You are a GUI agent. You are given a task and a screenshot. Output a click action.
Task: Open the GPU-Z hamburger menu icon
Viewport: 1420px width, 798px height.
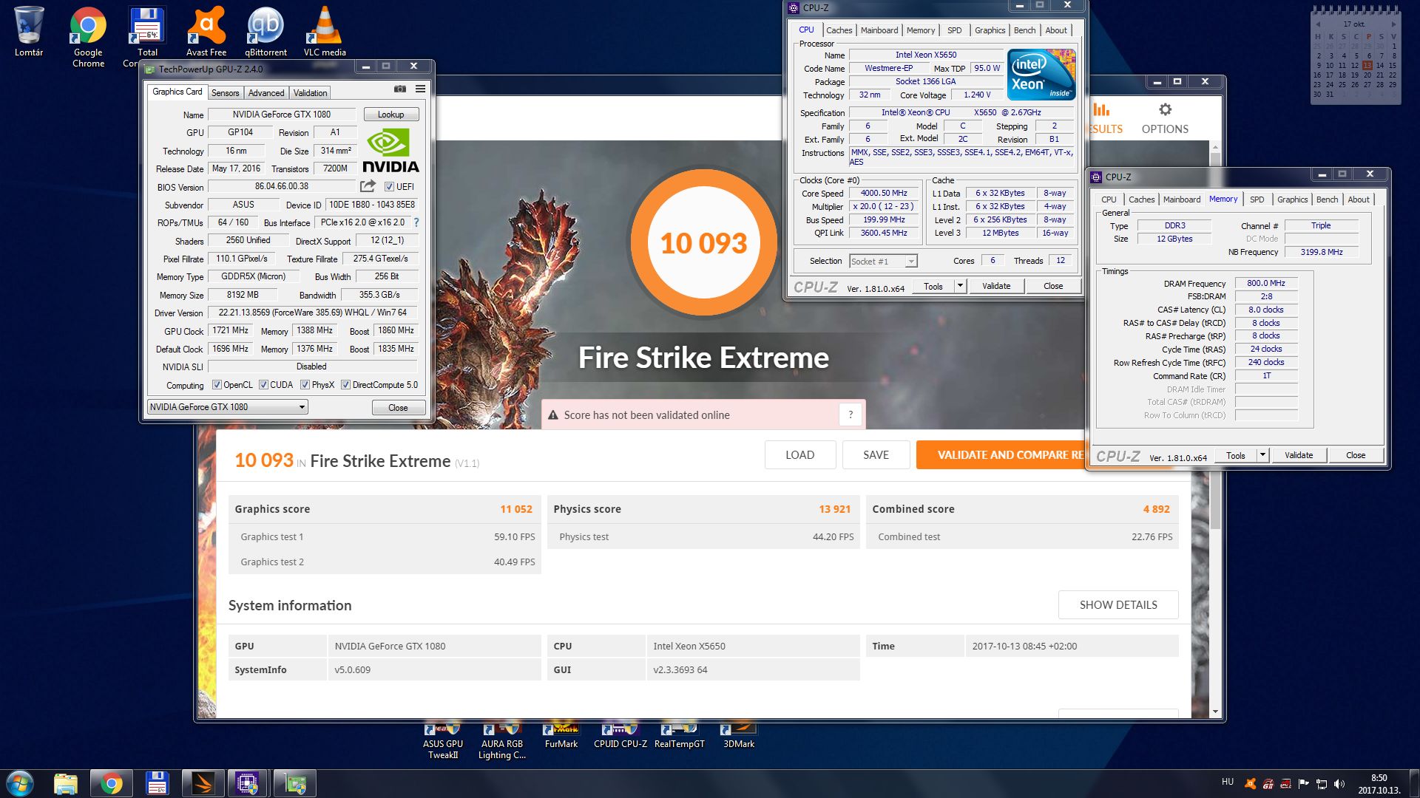[420, 89]
